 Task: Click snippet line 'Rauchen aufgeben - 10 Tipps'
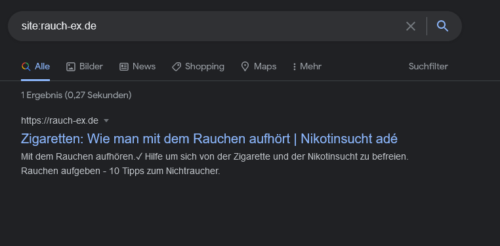pyautogui.click(x=121, y=171)
